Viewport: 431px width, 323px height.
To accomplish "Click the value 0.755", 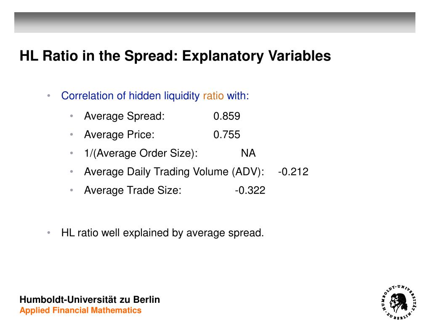I will (x=227, y=135).
